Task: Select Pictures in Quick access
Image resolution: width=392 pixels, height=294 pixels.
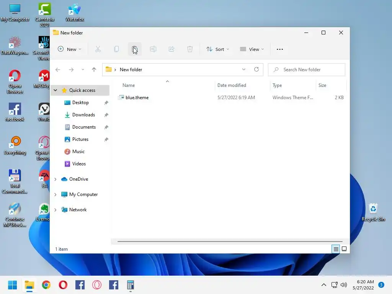Action: click(x=80, y=139)
